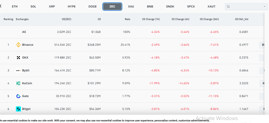Screen dimensions: 269x123
Task: Switch to the SPCX tab
Action: 191,7
